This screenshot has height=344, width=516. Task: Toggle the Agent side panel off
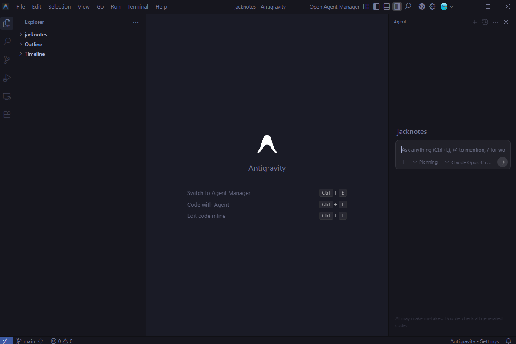tap(397, 6)
